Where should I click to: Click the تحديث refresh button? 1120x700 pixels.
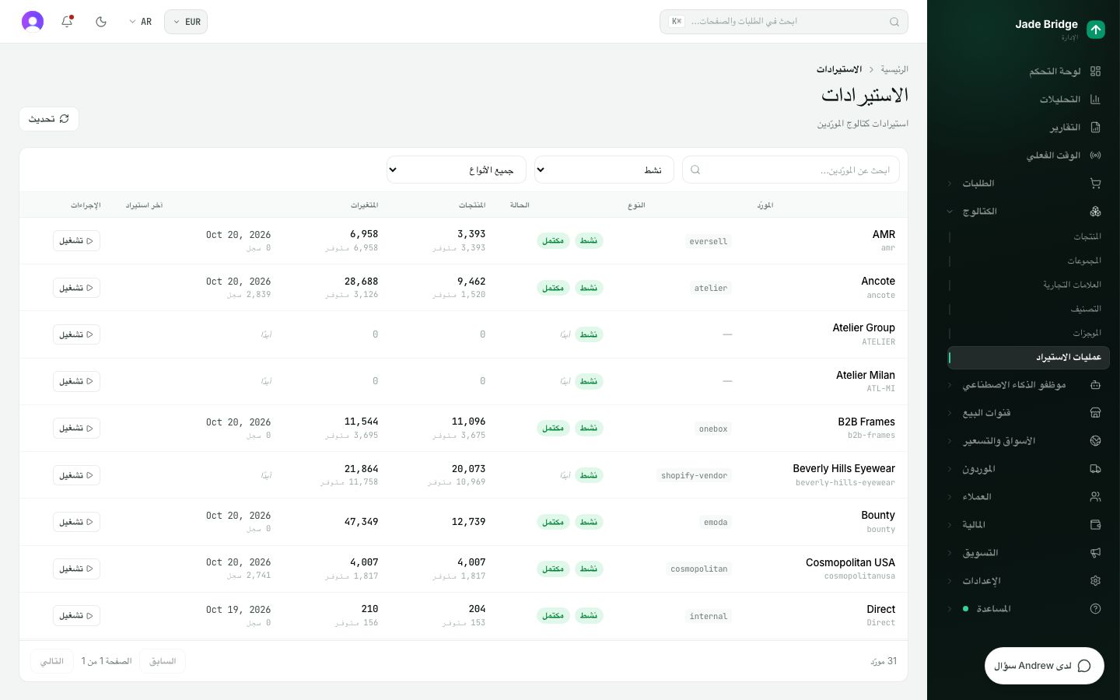(49, 119)
